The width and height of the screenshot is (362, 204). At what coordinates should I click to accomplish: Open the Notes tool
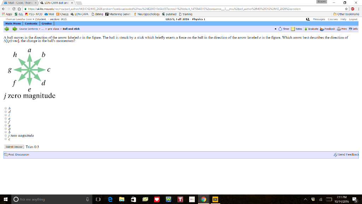click(x=297, y=29)
